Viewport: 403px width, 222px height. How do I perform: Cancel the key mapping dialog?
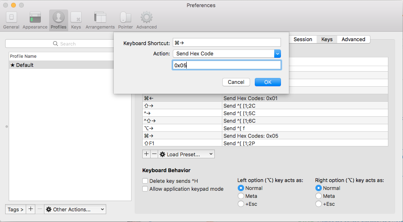tap(236, 82)
